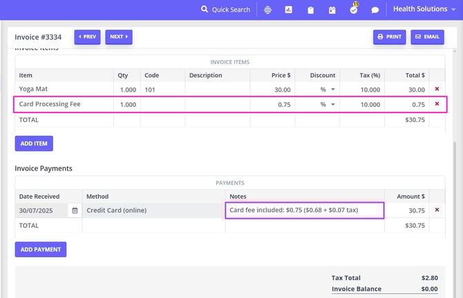
Task: Open the calendar icon in top bar
Action: click(332, 10)
